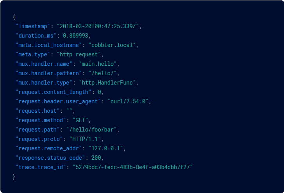Click the trace ID value 5279bdc7-fedc-483b-8e4f-a03b4dbb7f27
The height and width of the screenshot is (193, 284).
coord(132,167)
